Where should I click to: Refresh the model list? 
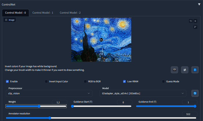coord(195,93)
